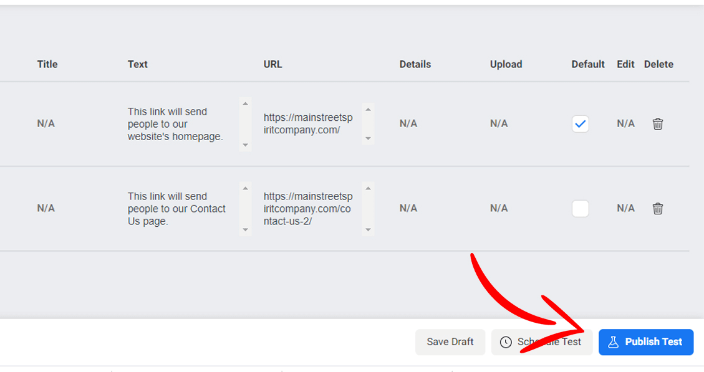
Task: Click the mainstreetspiritcompany.com homepage URL field
Action: point(318,124)
